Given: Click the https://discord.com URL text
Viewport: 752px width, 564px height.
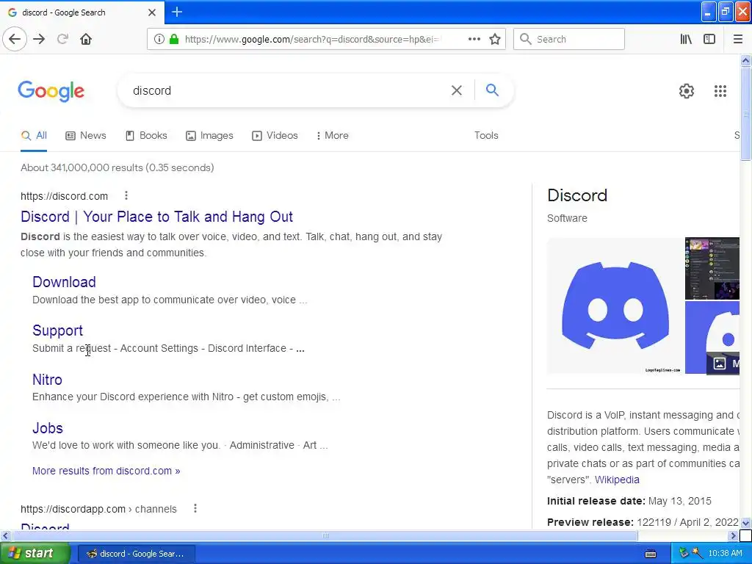Looking at the screenshot, I should click(x=65, y=196).
